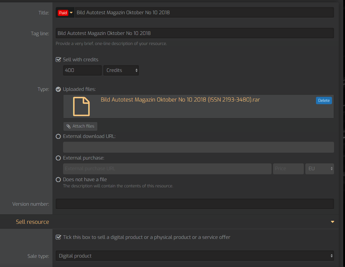Click the 400 credits amount field
The height and width of the screenshot is (267, 345).
coord(82,70)
